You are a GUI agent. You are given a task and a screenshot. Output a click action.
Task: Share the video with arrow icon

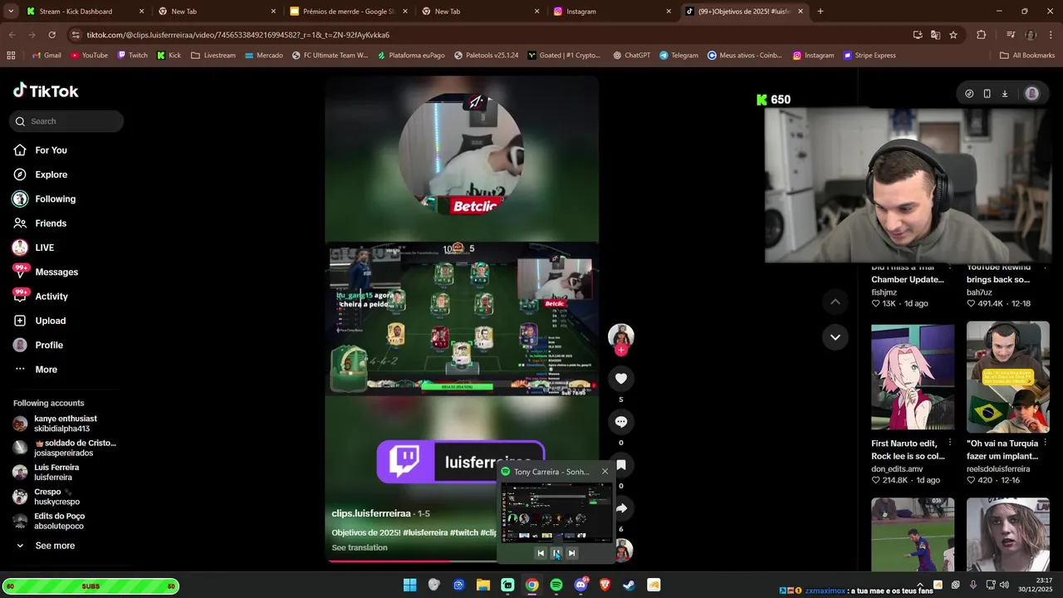(x=620, y=508)
